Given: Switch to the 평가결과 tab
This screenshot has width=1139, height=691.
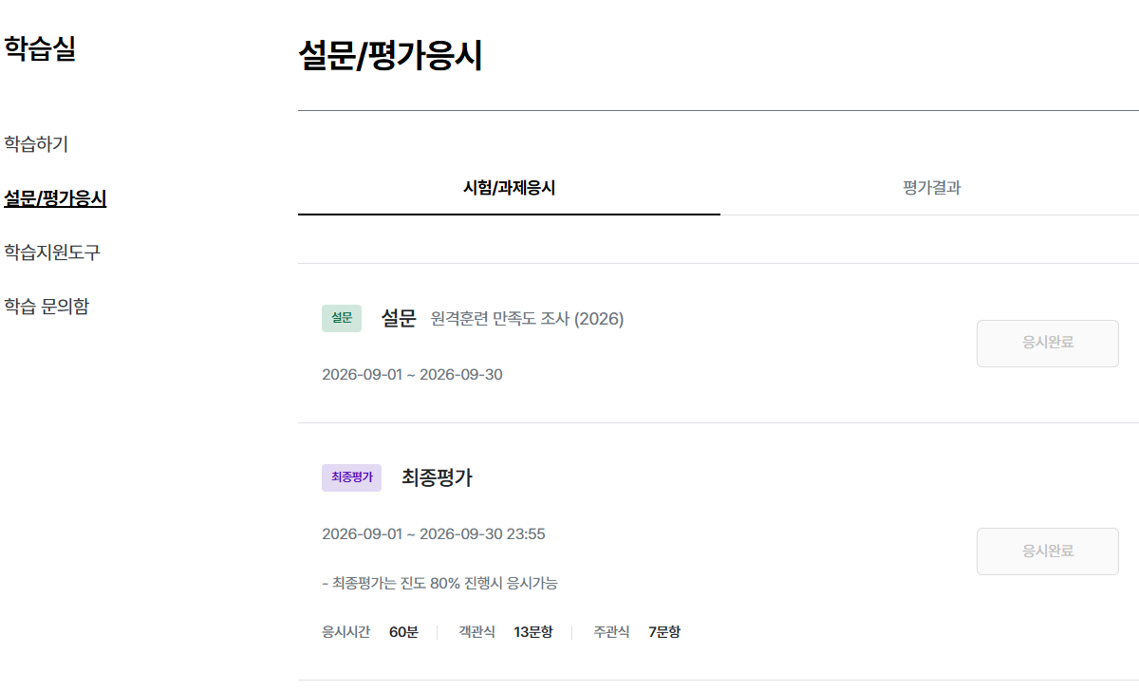Looking at the screenshot, I should coord(931,188).
